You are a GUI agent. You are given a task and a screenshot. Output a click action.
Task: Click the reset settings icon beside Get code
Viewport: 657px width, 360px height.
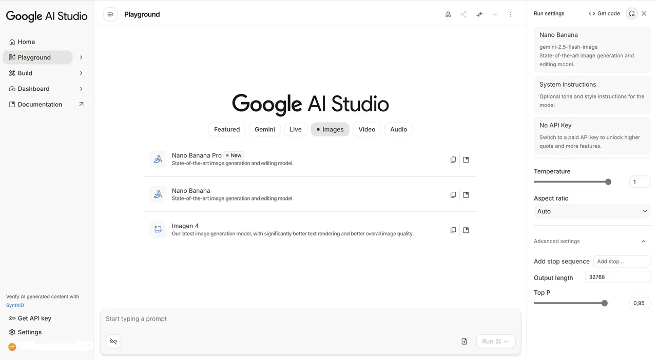[632, 14]
